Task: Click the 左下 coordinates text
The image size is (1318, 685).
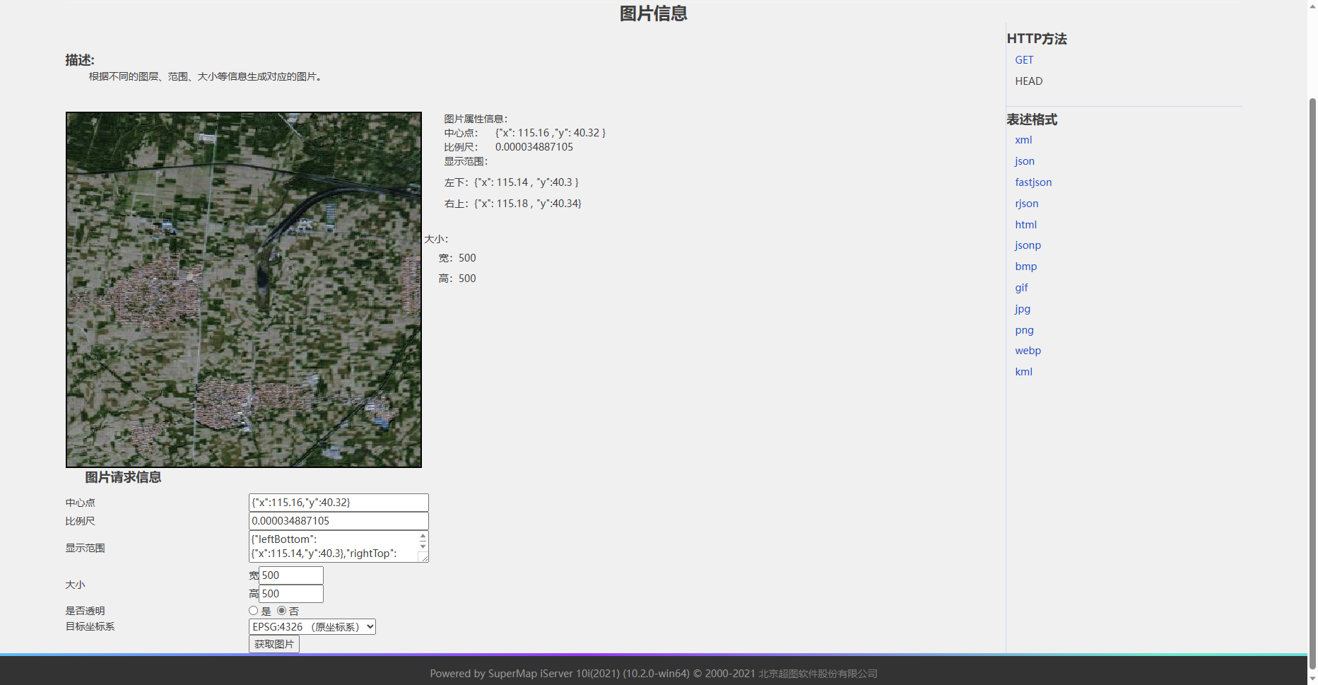Action: 512,182
